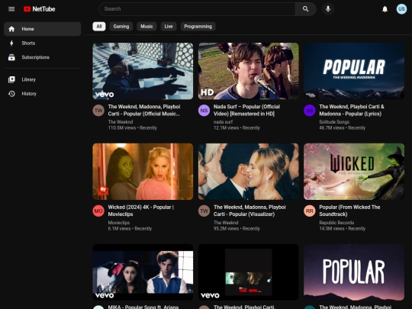Viewport: 412px width, 309px height.
Task: Open Library from the sidebar
Action: pyautogui.click(x=42, y=79)
